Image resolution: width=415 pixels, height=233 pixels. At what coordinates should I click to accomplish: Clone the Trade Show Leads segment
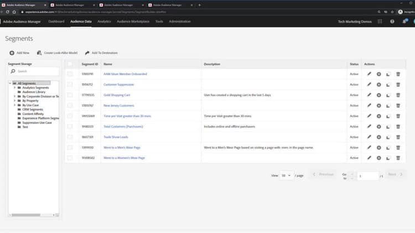[388, 137]
